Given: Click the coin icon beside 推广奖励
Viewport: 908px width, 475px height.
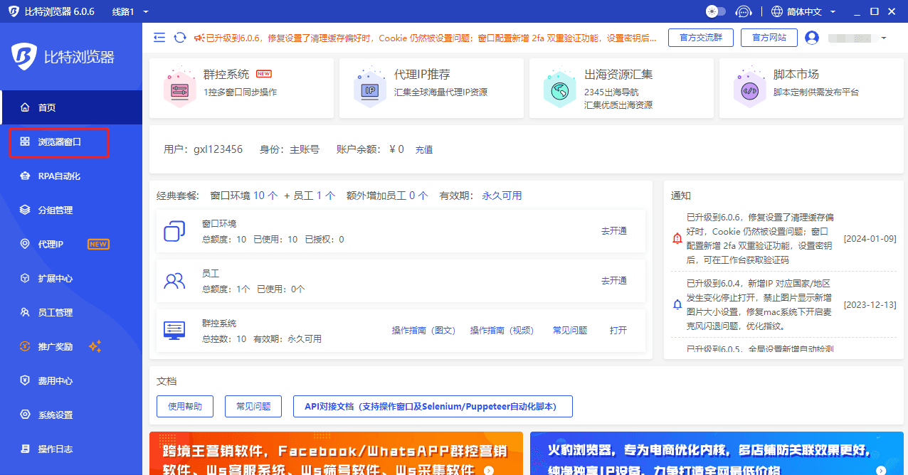Looking at the screenshot, I should tap(25, 346).
